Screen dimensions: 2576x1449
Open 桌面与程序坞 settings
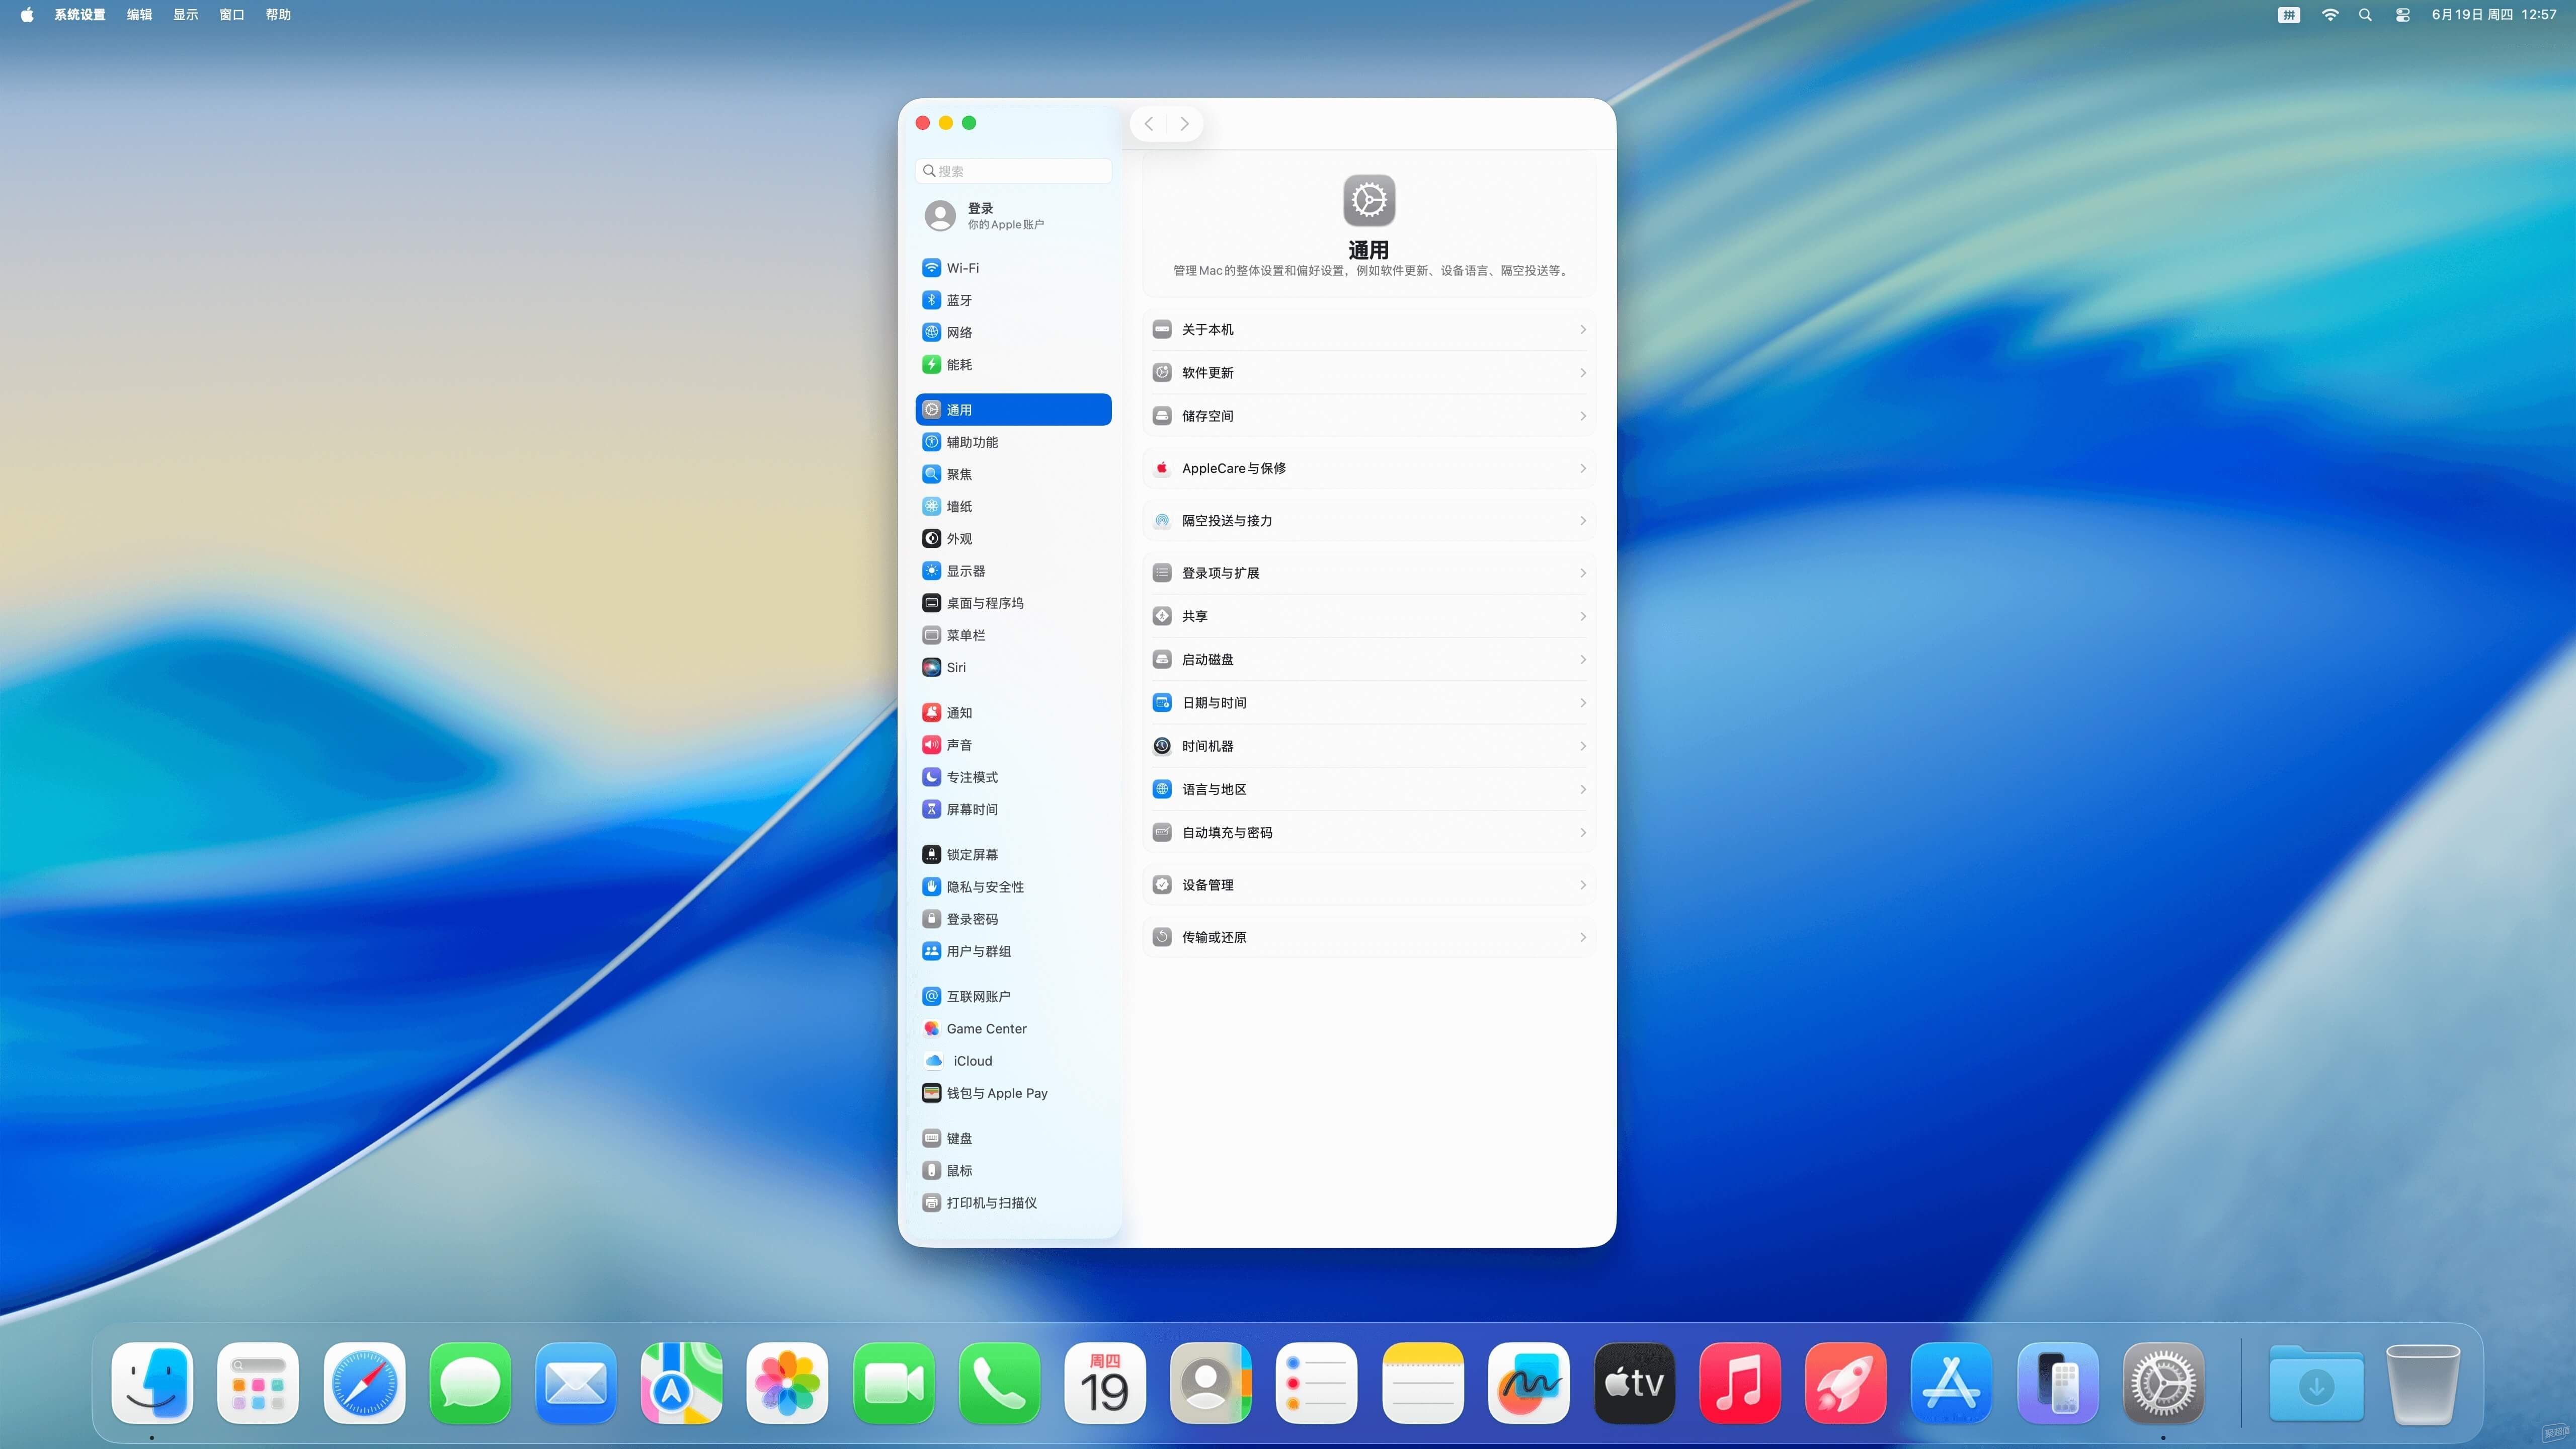(x=1012, y=603)
